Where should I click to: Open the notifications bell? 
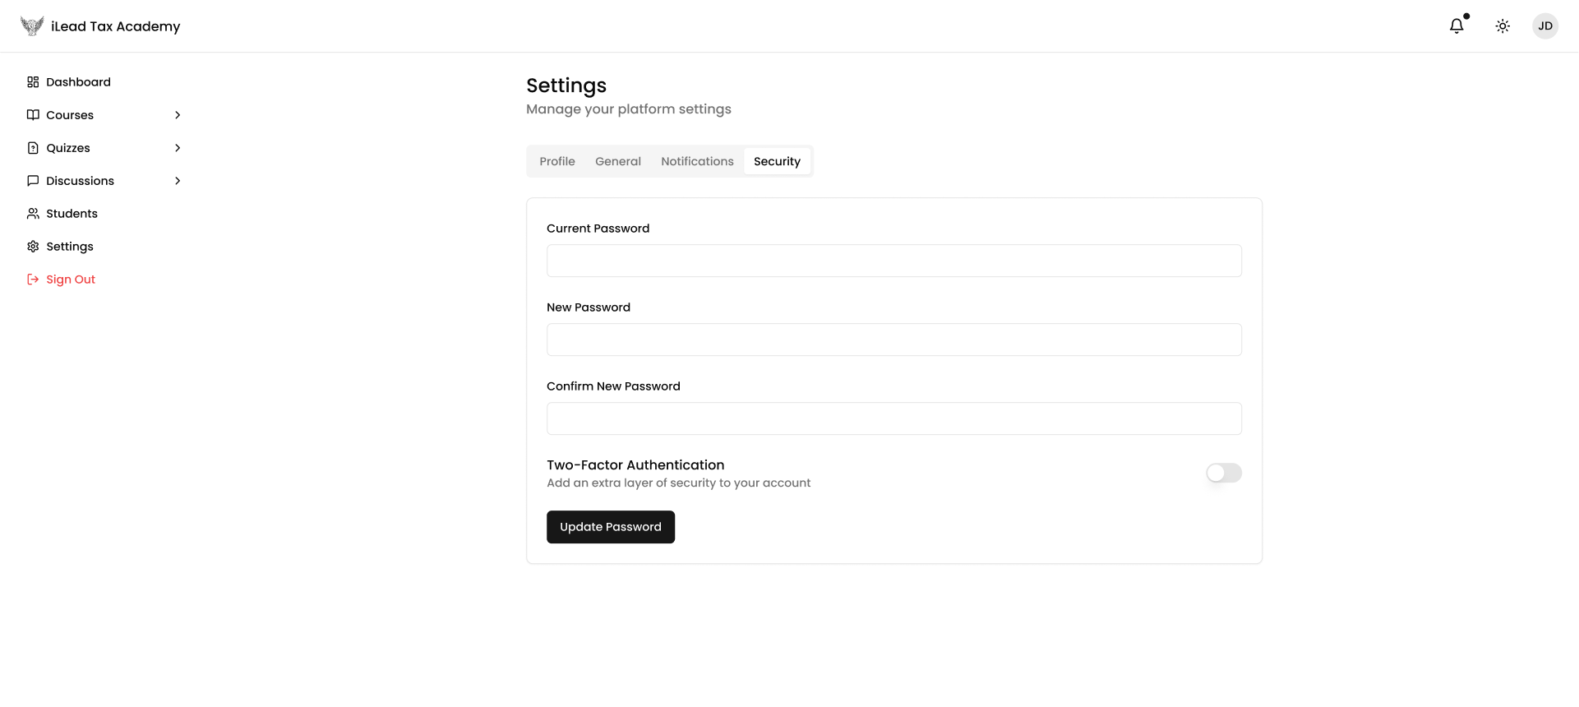(x=1457, y=26)
